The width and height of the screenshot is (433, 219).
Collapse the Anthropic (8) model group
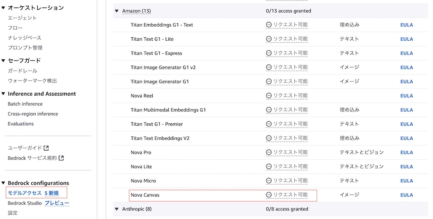(x=117, y=209)
